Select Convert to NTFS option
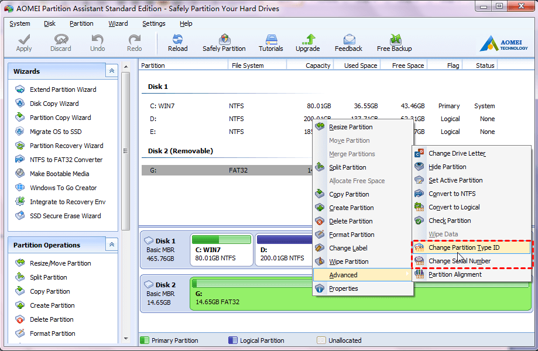 [x=452, y=194]
